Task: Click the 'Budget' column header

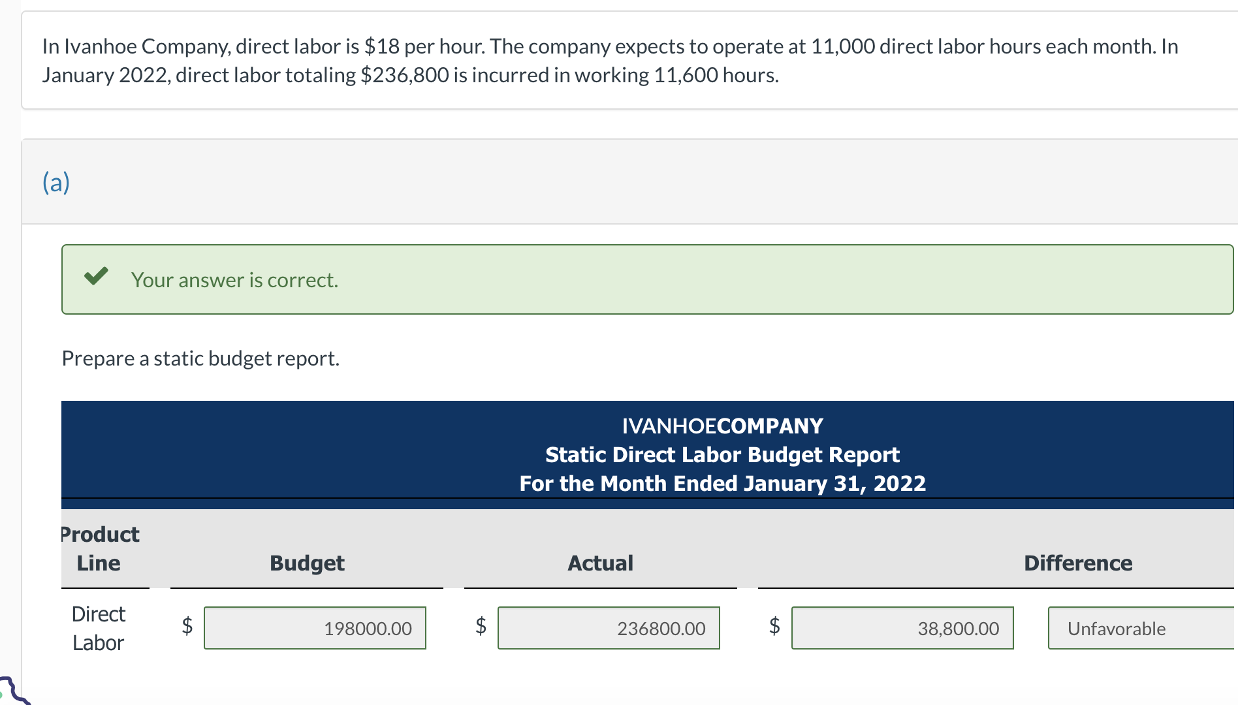Action: tap(307, 563)
